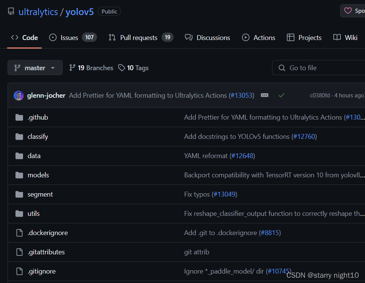View the 10 Tags link
Viewport: 365px width, 283px height.
[134, 68]
